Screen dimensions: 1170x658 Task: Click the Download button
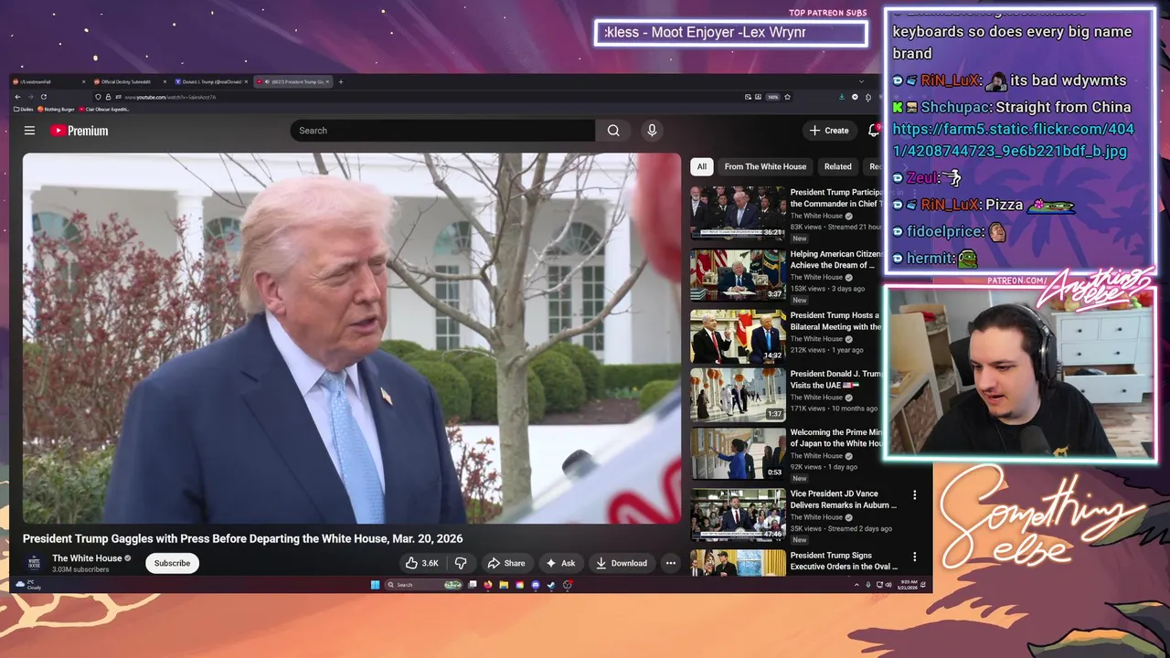coord(622,563)
